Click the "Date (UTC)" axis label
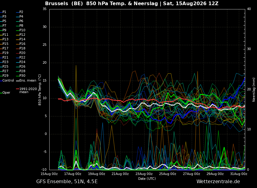This screenshot has width=257, height=188. pyautogui.click(x=147, y=179)
